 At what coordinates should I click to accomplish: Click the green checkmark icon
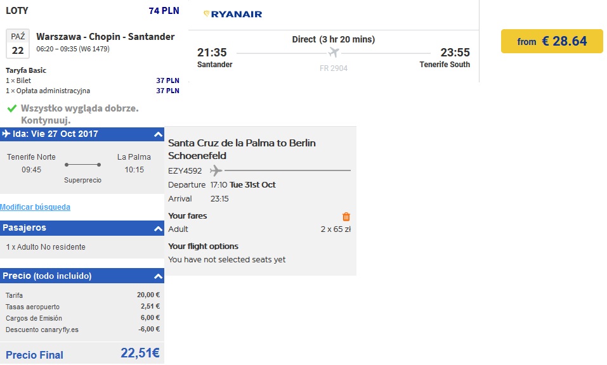[12, 108]
